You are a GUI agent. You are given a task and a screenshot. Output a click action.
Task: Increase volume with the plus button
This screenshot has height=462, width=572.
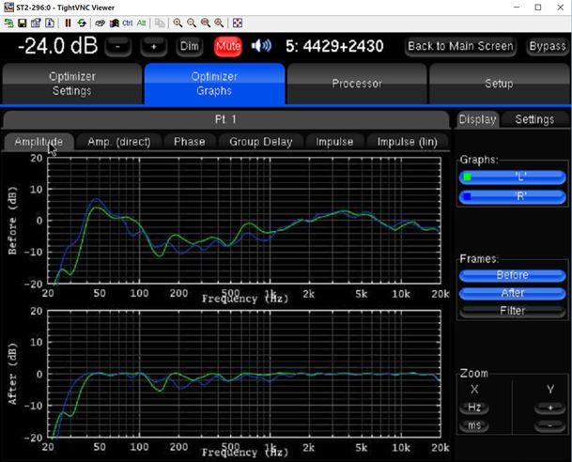tap(154, 46)
